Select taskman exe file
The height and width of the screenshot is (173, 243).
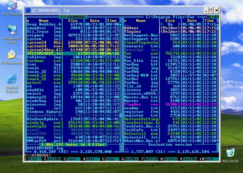[73, 61]
